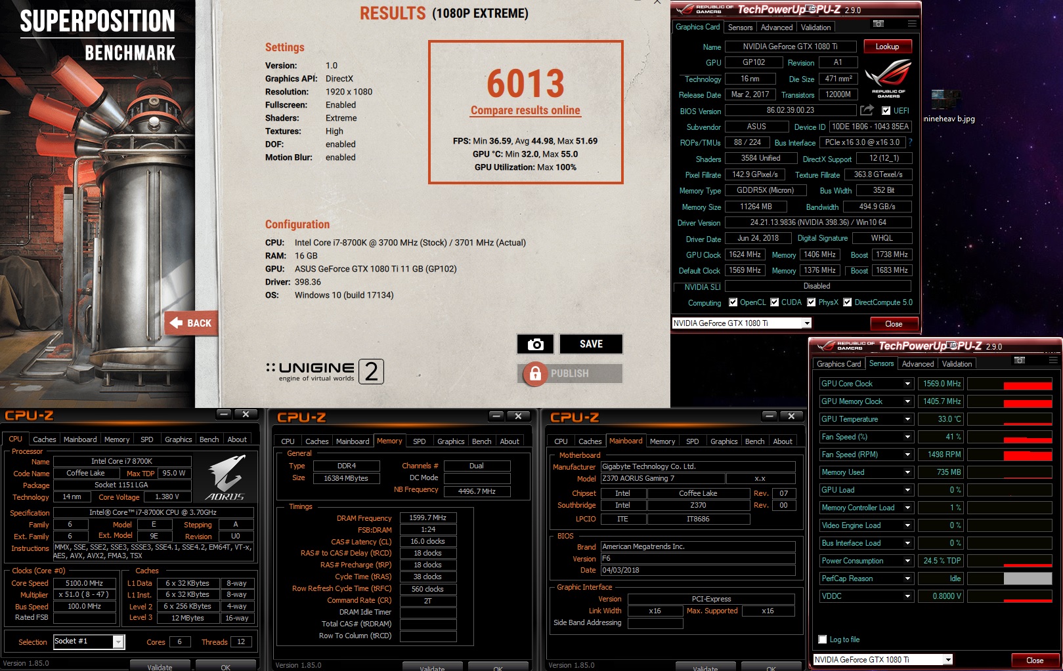Click the screenshot camera icon in Superposition results
The height and width of the screenshot is (671, 1063).
coord(535,344)
